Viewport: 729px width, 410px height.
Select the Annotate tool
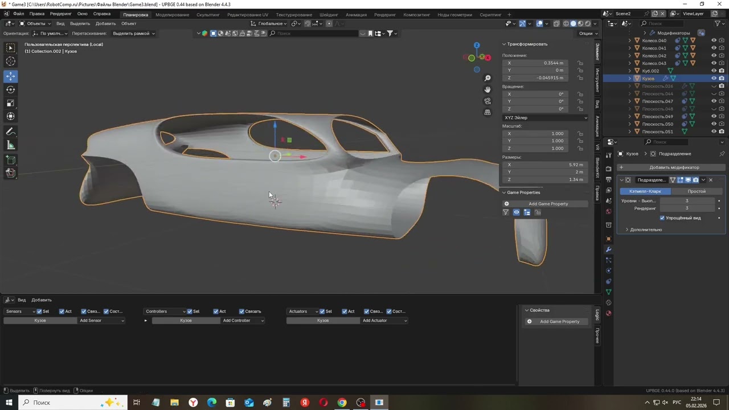[x=11, y=132]
